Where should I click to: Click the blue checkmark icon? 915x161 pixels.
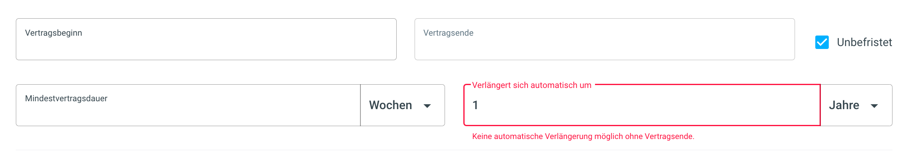pos(822,42)
